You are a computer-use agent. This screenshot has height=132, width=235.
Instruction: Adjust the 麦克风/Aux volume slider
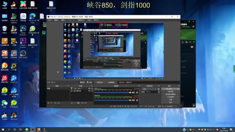(x=113, y=92)
